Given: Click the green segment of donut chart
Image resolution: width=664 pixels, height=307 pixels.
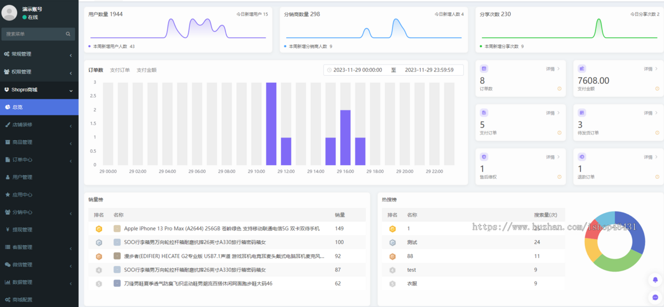Looking at the screenshot, I should (x=616, y=263).
